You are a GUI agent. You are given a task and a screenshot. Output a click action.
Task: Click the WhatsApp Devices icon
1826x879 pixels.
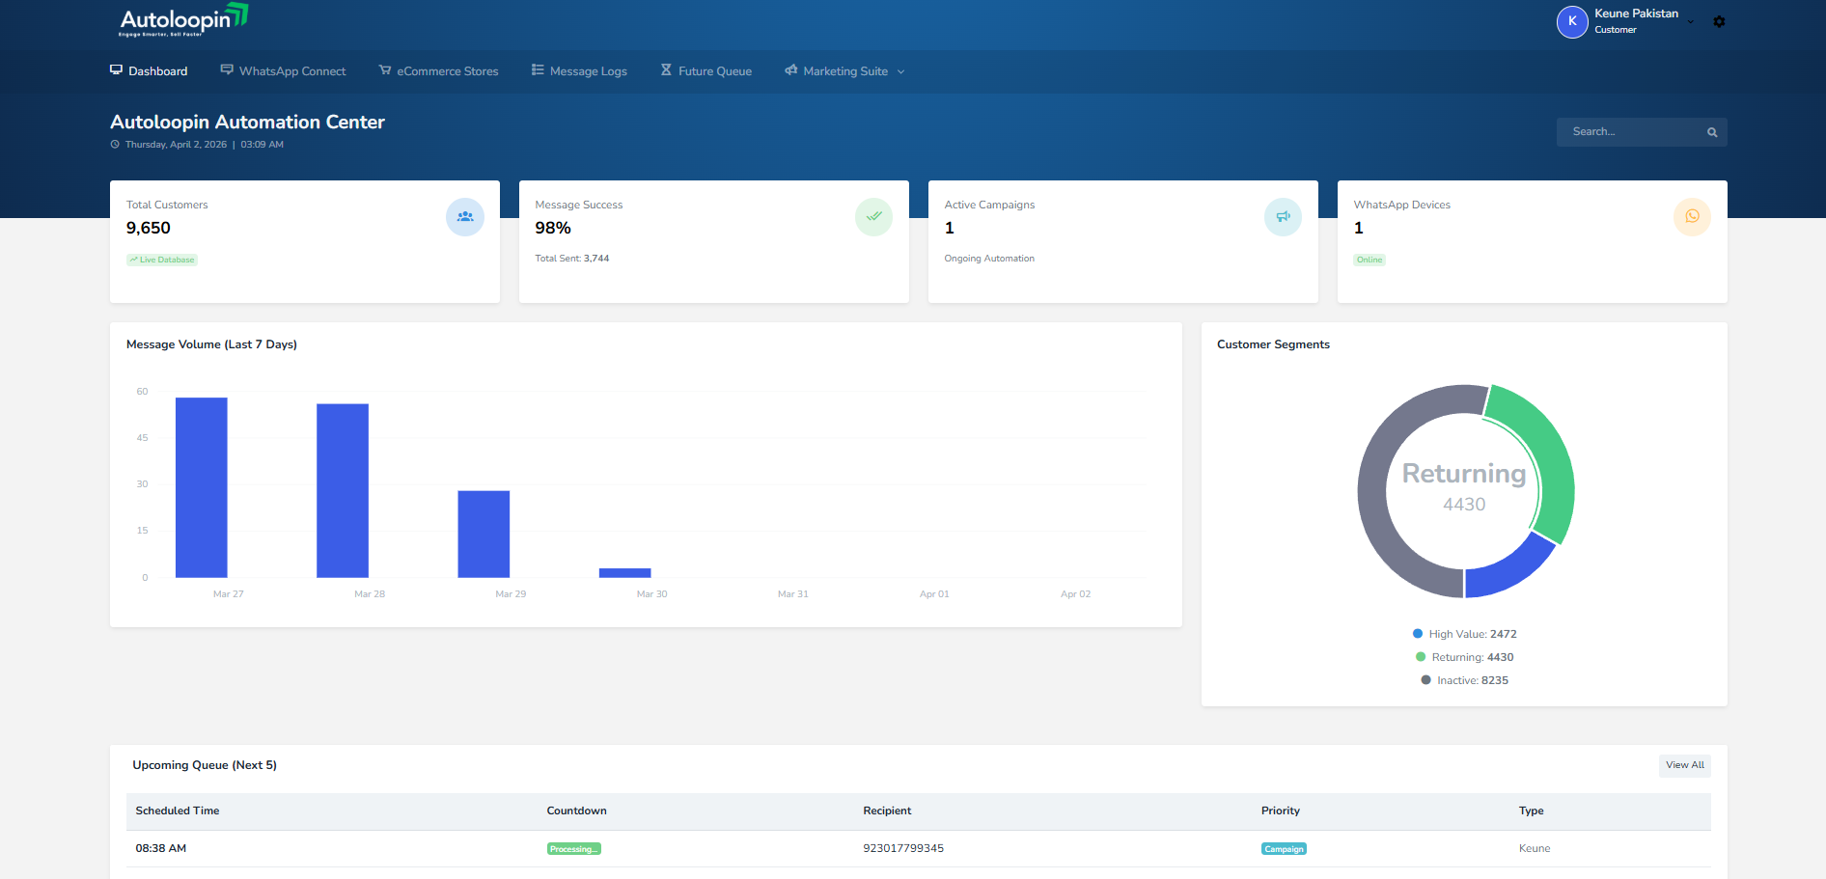click(1692, 217)
